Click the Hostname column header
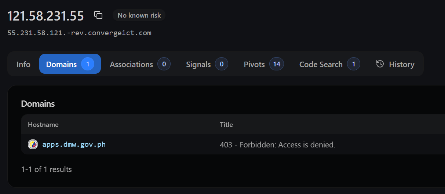445x194 pixels. pos(43,124)
